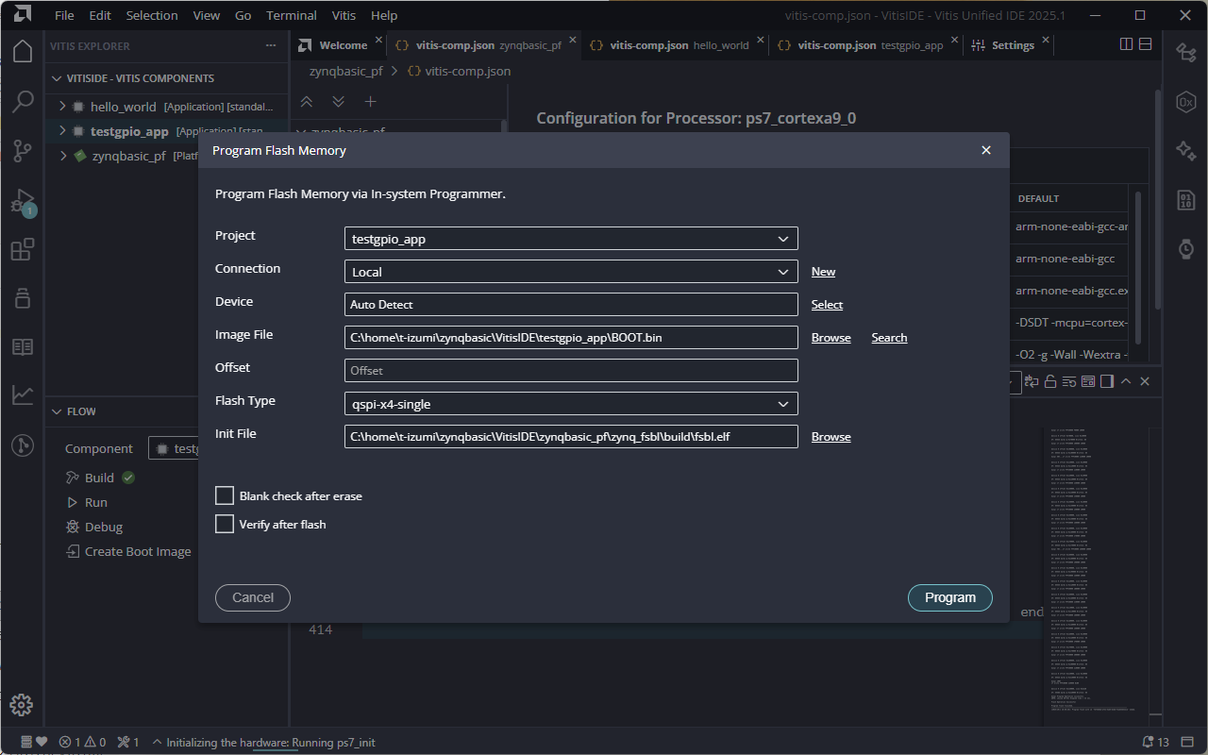Open Extensions view in activity bar
The image size is (1208, 755).
pos(23,250)
